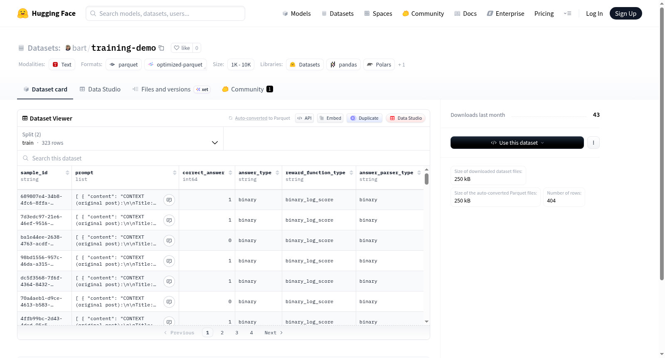The image size is (665, 358).
Task: Click the Embed button
Action: click(x=330, y=118)
